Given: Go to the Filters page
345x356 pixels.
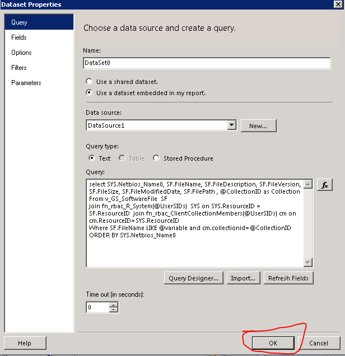Looking at the screenshot, I should (39, 68).
